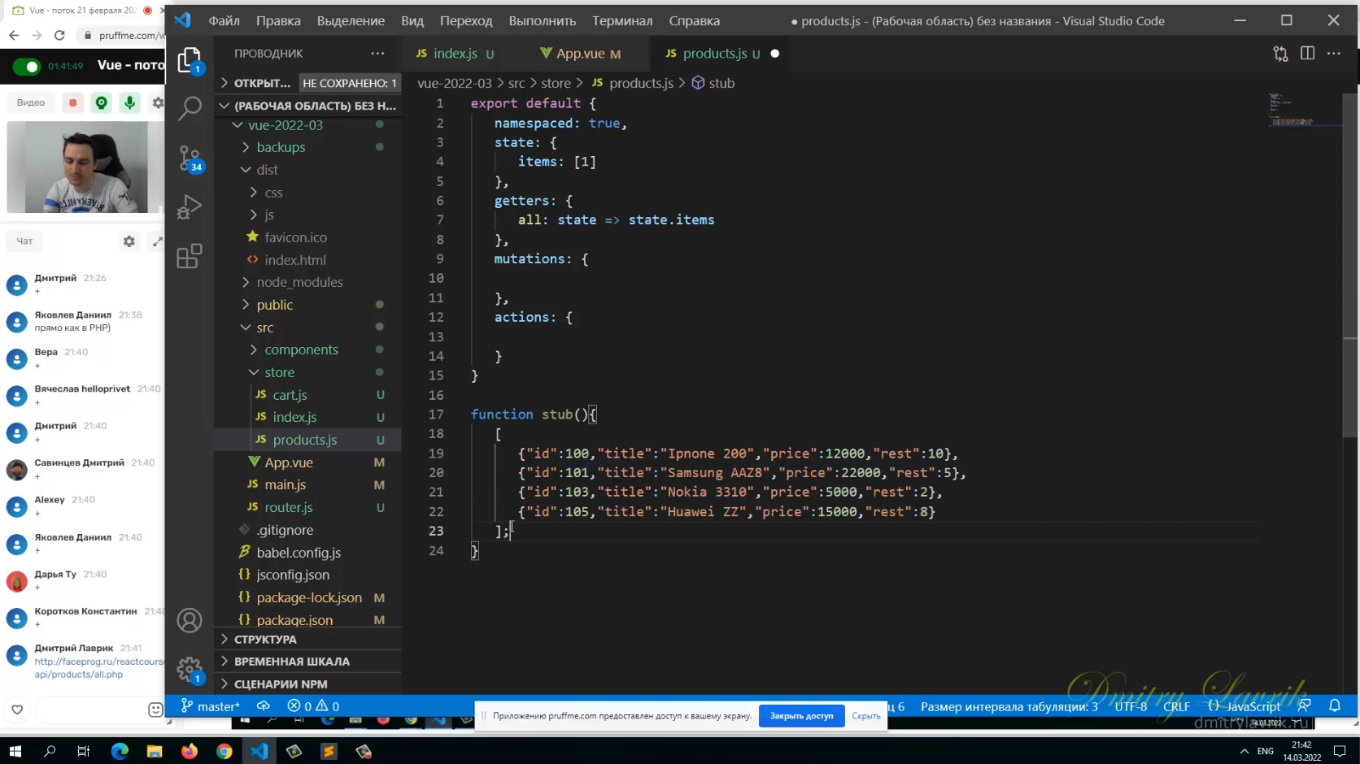The image size is (1360, 764).
Task: Open the Терминал menu
Action: pos(622,20)
